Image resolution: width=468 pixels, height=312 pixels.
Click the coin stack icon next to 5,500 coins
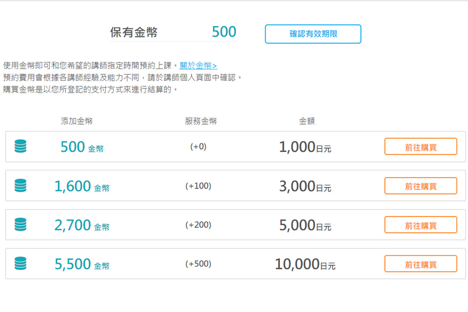pos(20,264)
